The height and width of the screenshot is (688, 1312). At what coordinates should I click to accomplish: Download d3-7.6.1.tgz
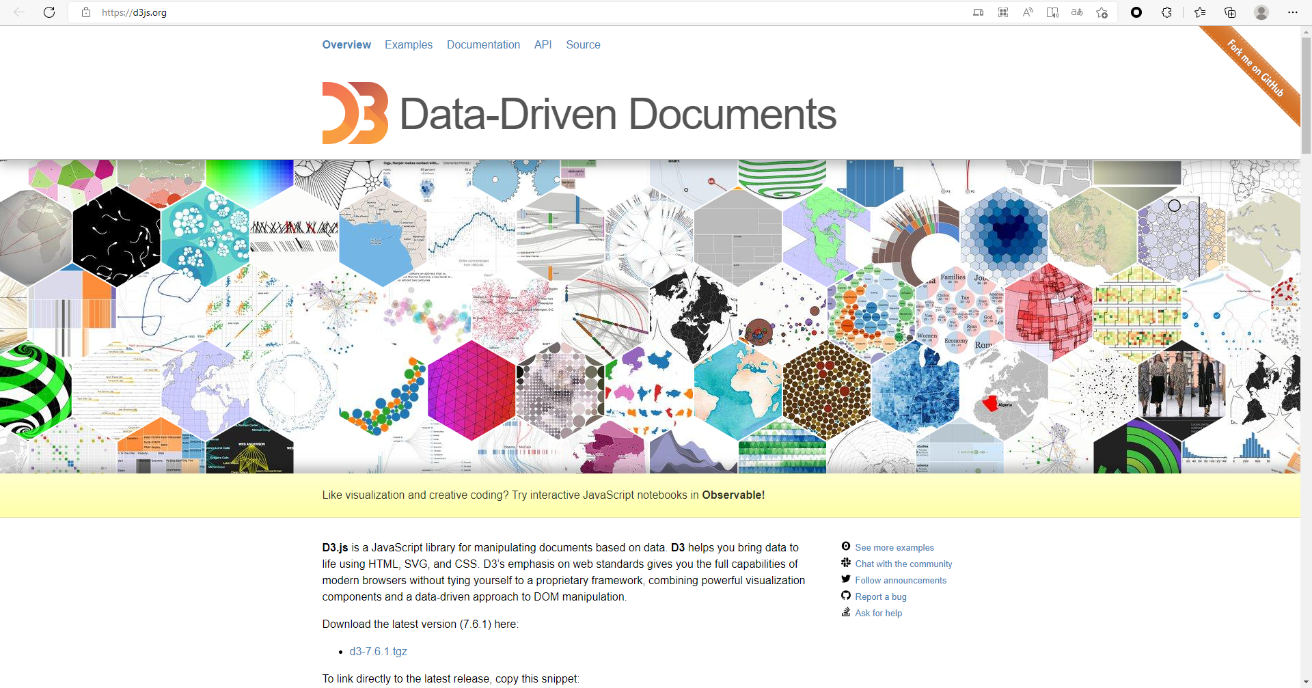[378, 651]
